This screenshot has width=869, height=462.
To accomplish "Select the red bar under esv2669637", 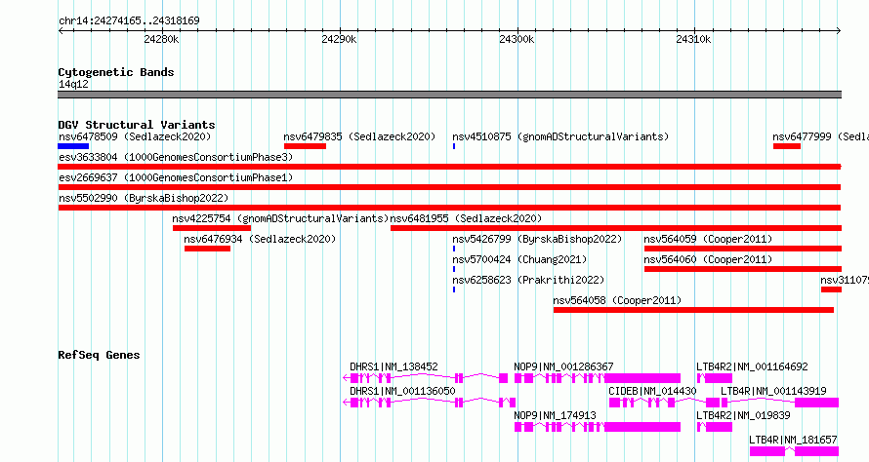I will 449,187.
